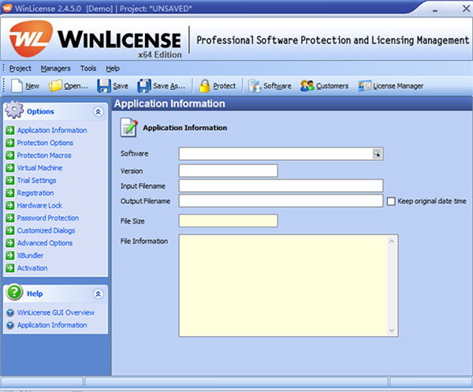Open Customized Dialogs settings link
The height and width of the screenshot is (392, 473).
46,230
